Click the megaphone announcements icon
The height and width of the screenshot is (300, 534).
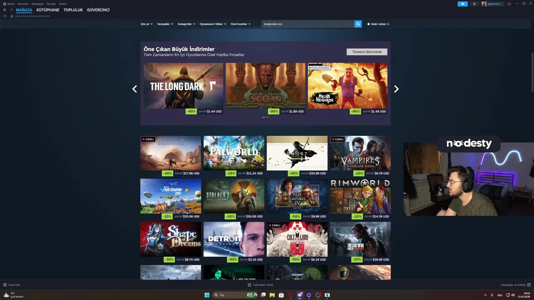tap(463, 4)
